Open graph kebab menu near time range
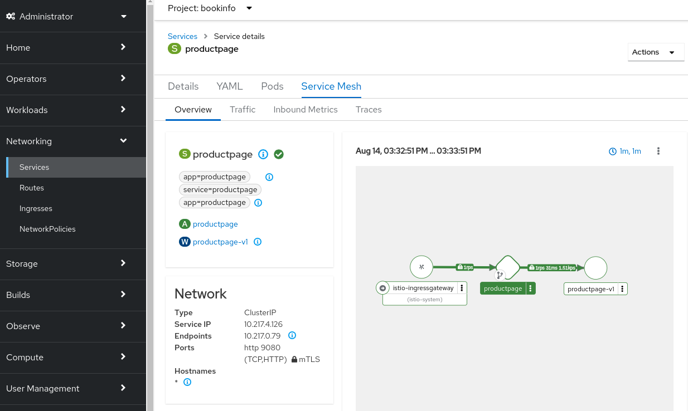 (658, 151)
